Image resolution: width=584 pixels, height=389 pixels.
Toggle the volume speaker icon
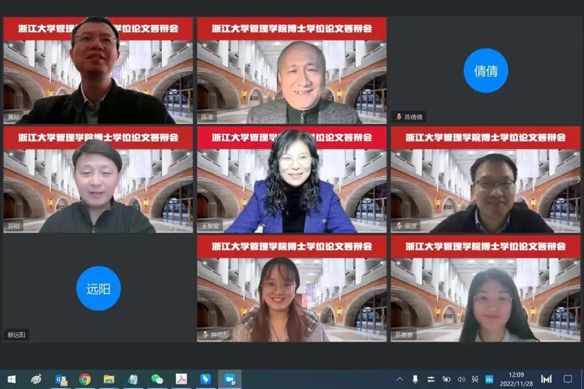click(461, 379)
